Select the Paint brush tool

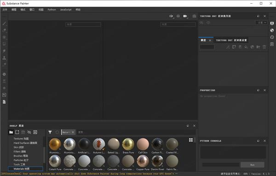pos(4,23)
